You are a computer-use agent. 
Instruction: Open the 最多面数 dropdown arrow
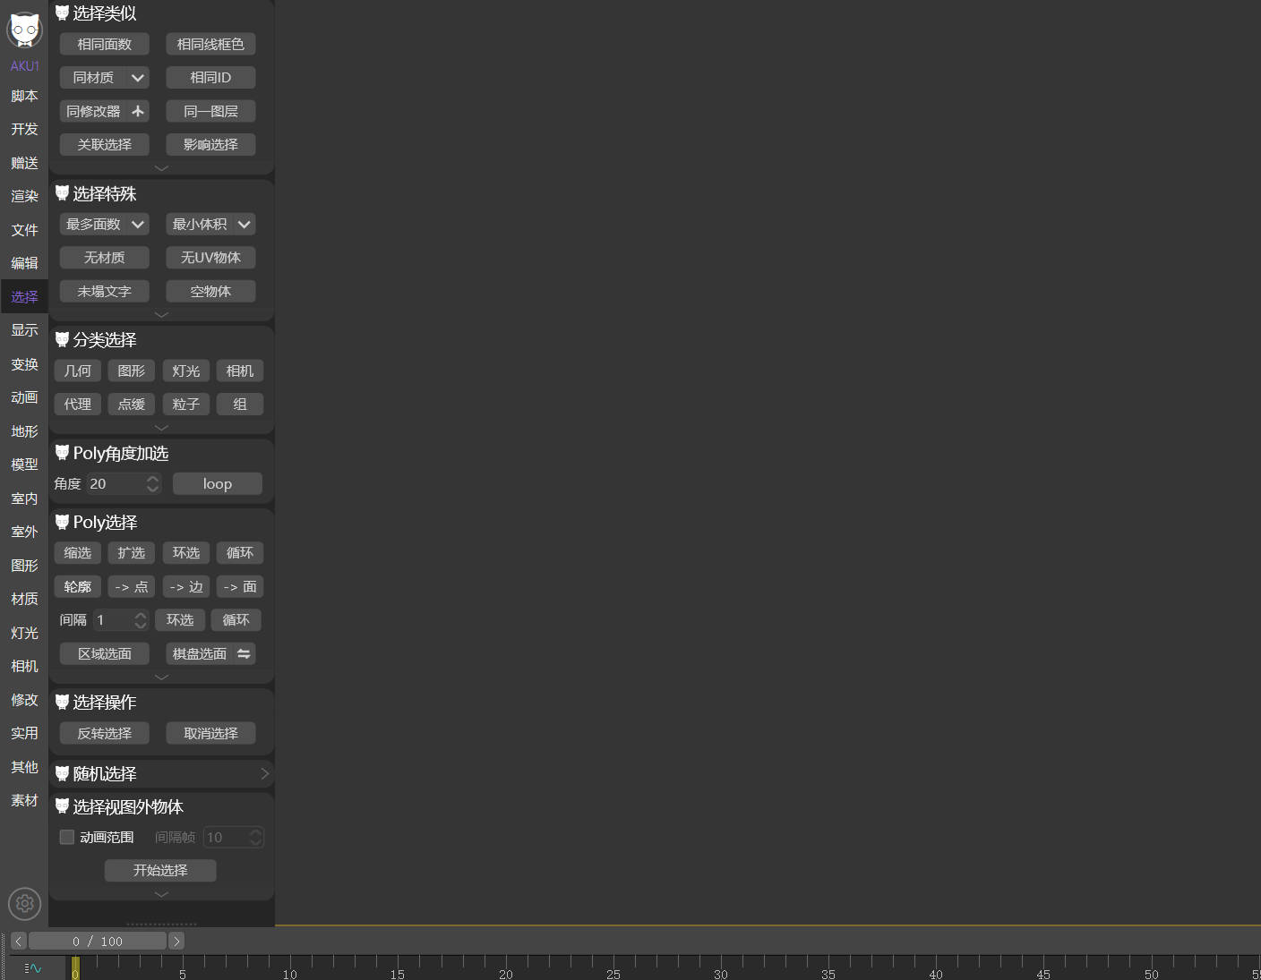pyautogui.click(x=138, y=224)
